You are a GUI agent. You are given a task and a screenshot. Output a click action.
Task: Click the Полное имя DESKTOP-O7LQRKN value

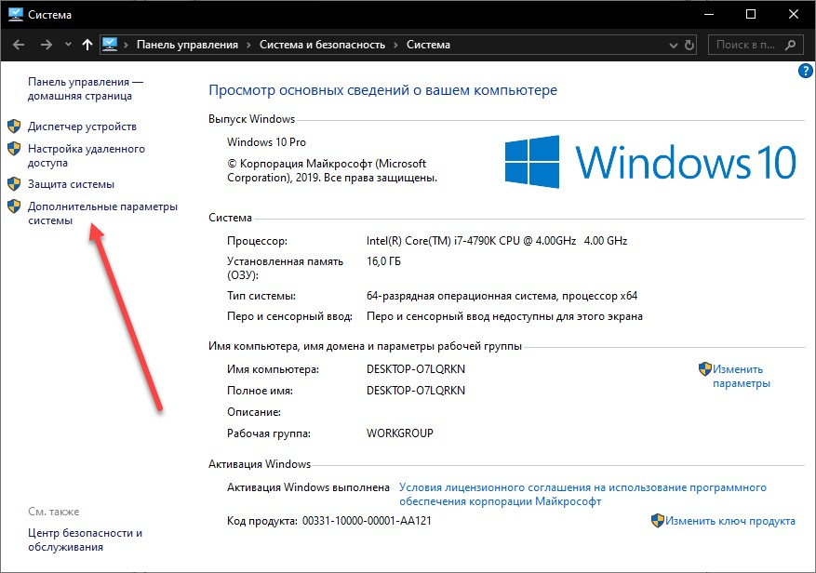tap(416, 391)
